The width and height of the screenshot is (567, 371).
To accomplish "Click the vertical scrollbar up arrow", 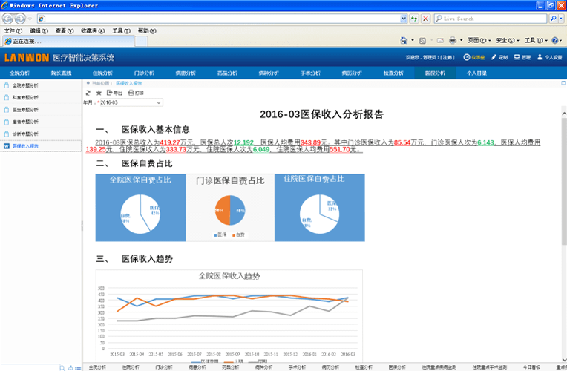I will click(564, 114).
